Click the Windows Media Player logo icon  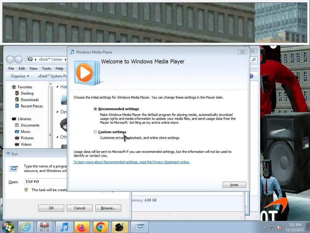coord(87,73)
